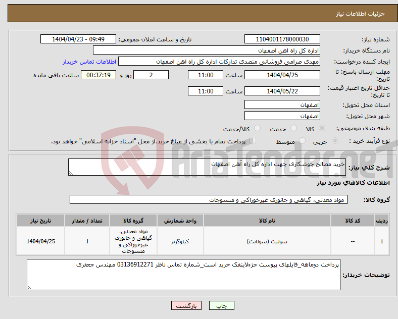Click label ساعت باقی مانده
Viewport: 398px width, 319px height.
click(x=56, y=75)
